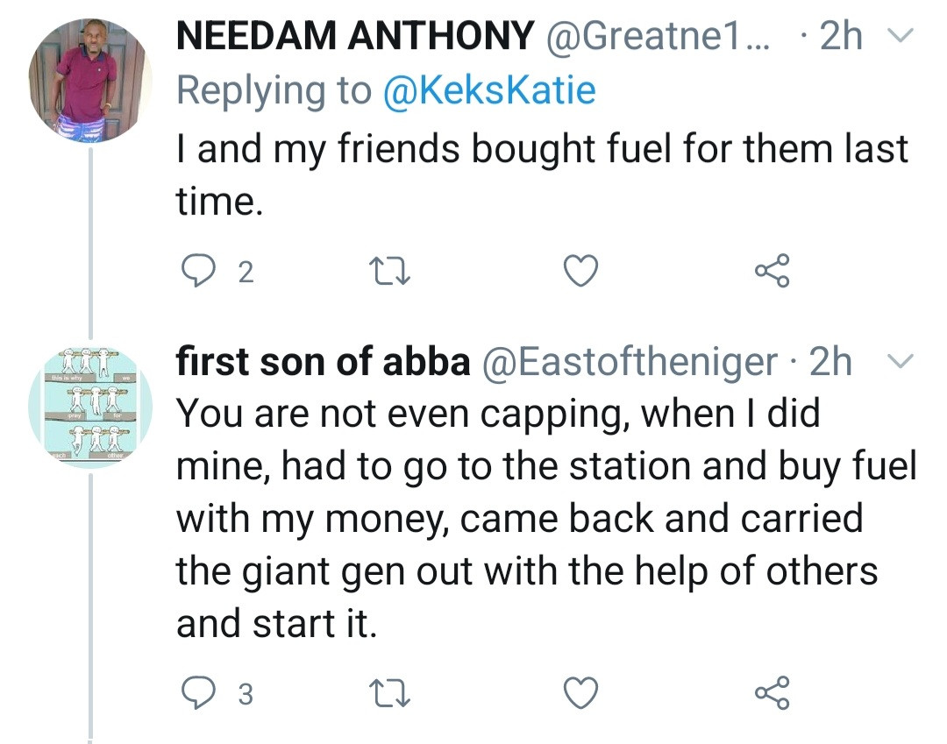Open the @Eastoftheniger handle

click(x=630, y=362)
